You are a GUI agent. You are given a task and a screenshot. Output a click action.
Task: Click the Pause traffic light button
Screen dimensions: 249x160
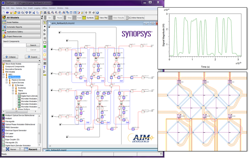[x=57, y=18]
